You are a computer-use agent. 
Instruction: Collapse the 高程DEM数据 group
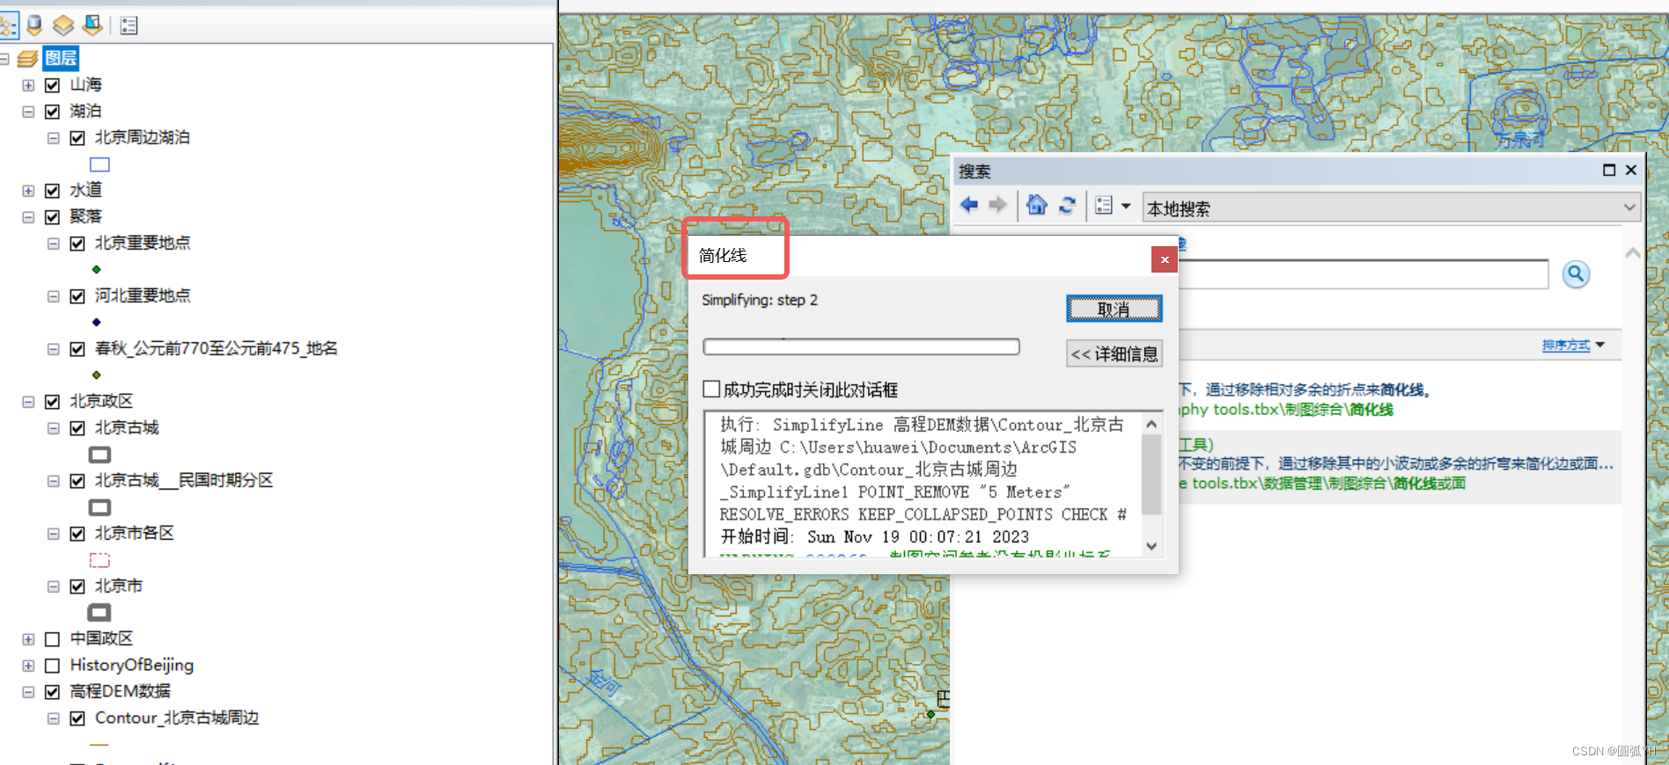(28, 692)
